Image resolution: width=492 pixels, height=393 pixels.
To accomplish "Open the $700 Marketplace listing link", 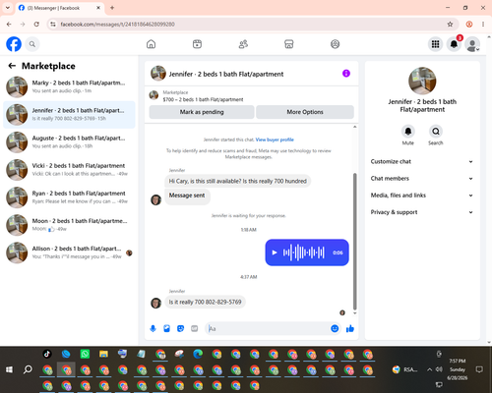I will tap(203, 99).
